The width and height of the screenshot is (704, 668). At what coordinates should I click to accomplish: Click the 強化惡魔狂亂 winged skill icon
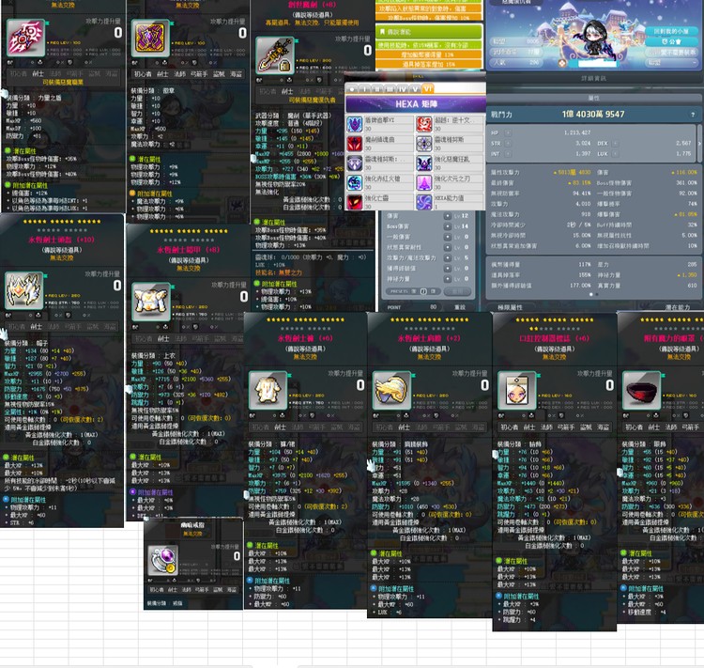(x=424, y=163)
